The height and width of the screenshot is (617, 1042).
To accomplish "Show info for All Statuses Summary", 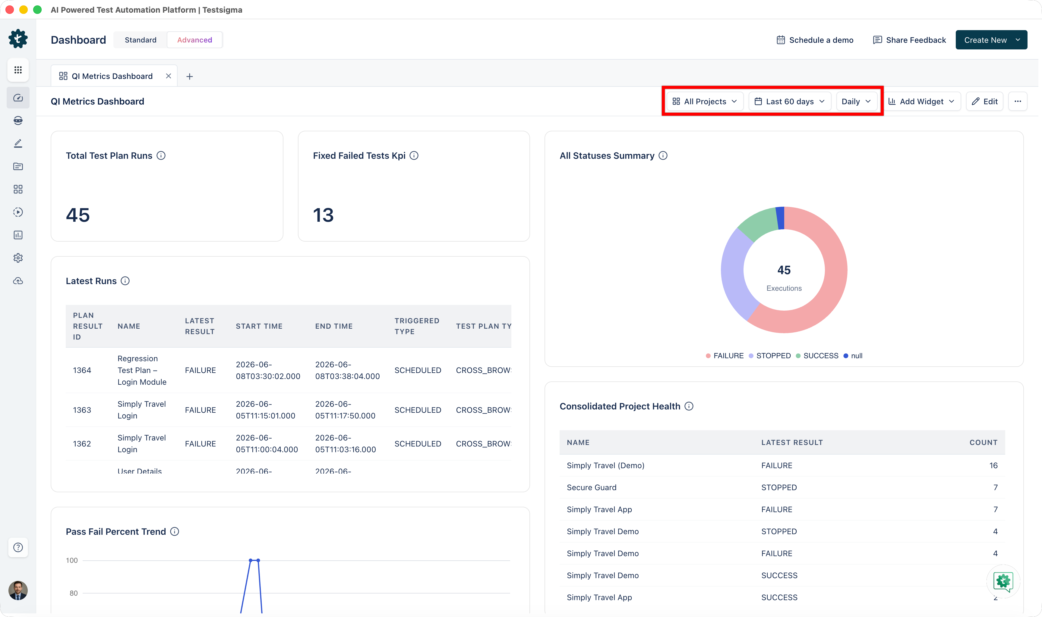I will click(663, 155).
